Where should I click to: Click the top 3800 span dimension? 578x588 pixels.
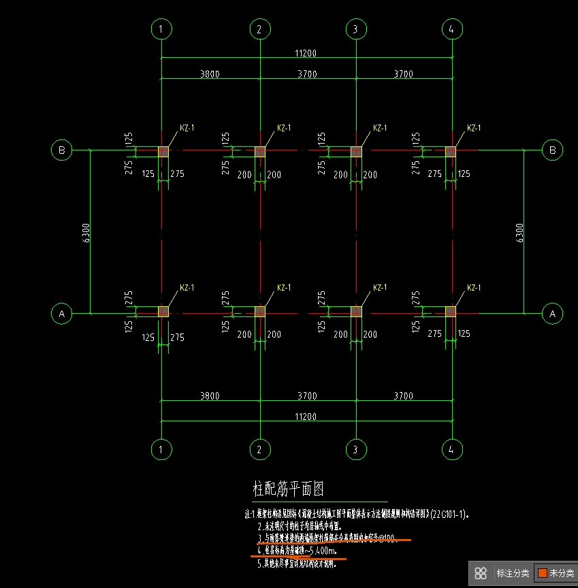point(210,74)
